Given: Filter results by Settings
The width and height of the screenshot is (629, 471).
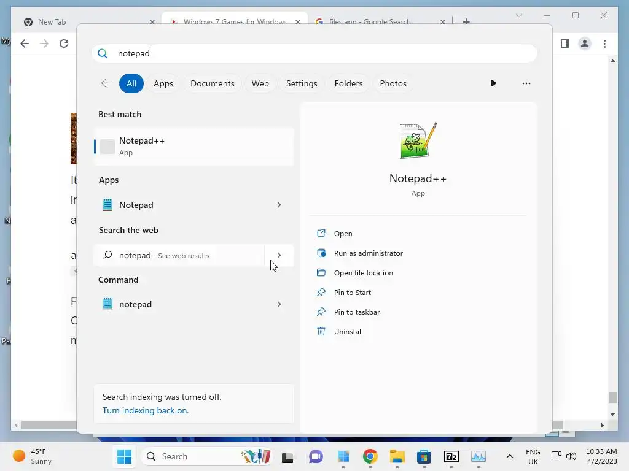Looking at the screenshot, I should 301,83.
